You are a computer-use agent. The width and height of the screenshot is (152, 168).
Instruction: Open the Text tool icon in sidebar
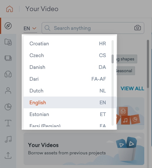[8, 123]
